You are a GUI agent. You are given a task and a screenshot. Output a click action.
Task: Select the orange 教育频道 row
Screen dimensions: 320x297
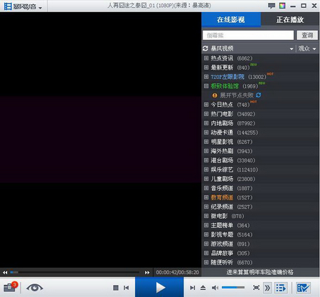coord(260,197)
